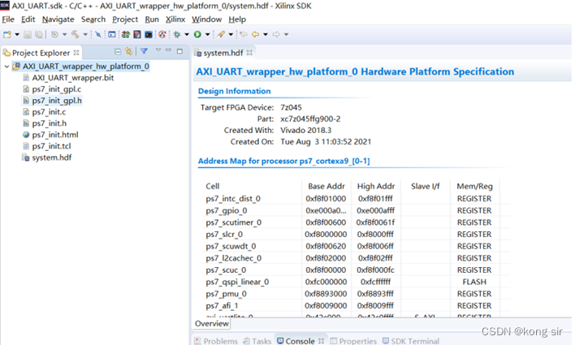Close the Project Explorer view tab
This screenshot has height=345, width=575.
76,53
